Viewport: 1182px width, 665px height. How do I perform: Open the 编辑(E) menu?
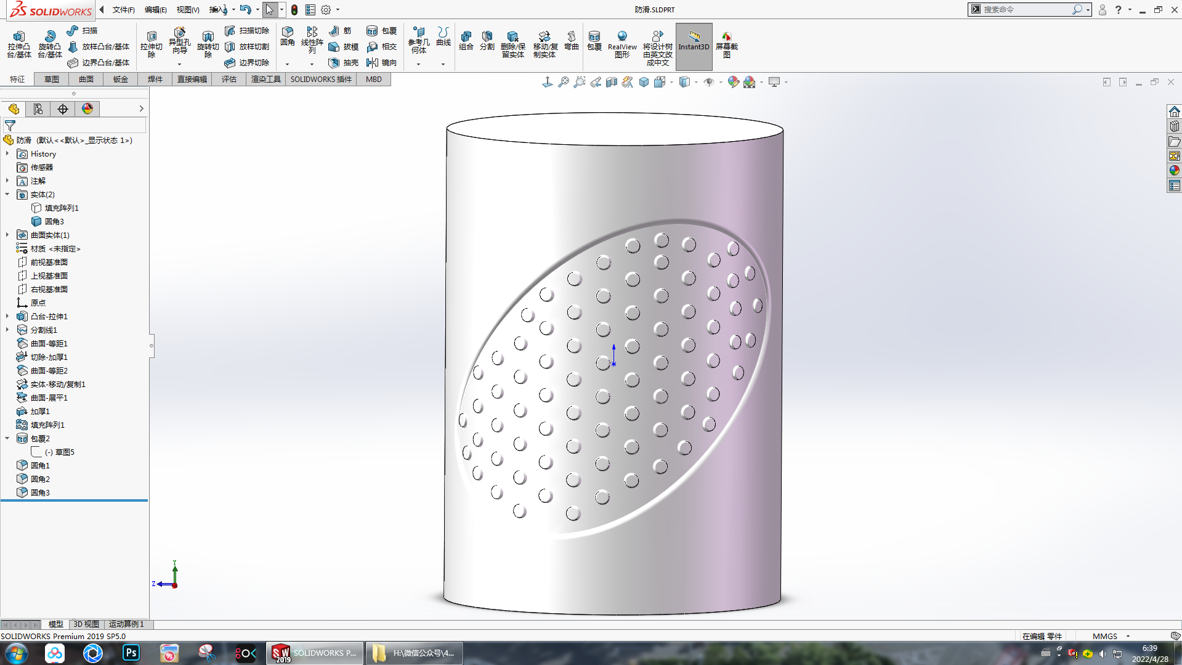pos(155,10)
